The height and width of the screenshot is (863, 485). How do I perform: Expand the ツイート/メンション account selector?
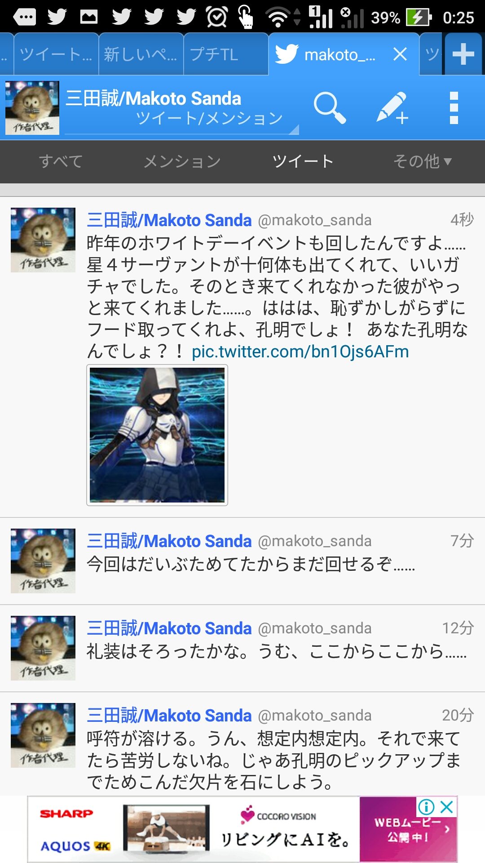[x=182, y=109]
